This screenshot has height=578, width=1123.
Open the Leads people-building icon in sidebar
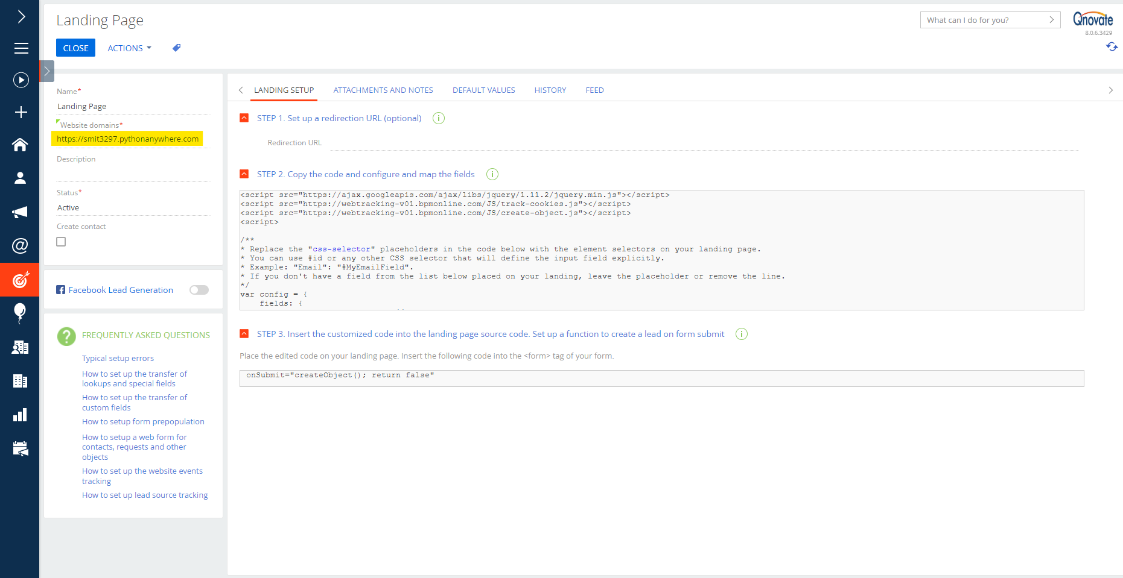20,347
